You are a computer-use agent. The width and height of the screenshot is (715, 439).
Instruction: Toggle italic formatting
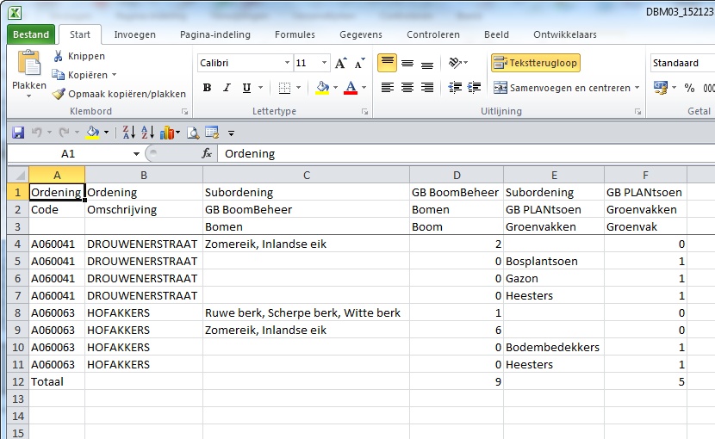point(227,88)
